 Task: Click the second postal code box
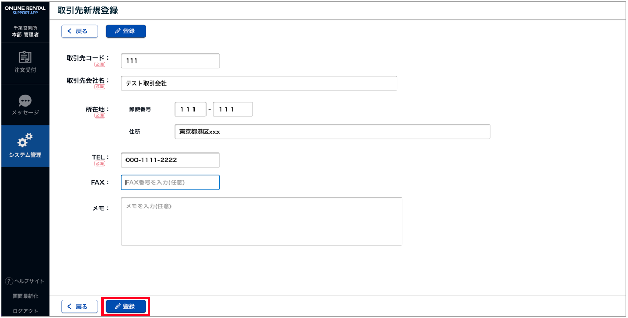(x=233, y=110)
